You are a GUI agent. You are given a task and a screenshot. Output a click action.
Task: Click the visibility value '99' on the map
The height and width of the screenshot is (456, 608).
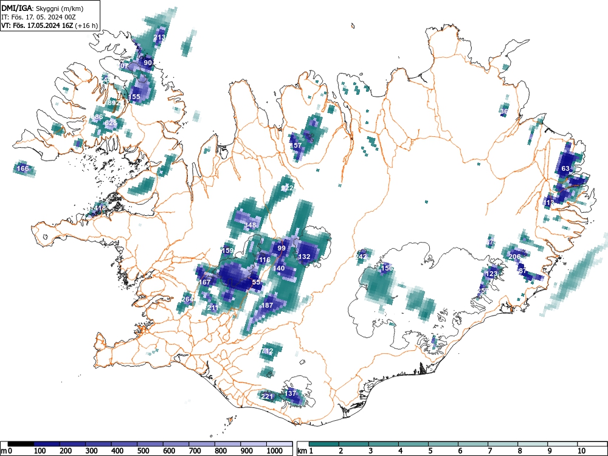[282, 248]
